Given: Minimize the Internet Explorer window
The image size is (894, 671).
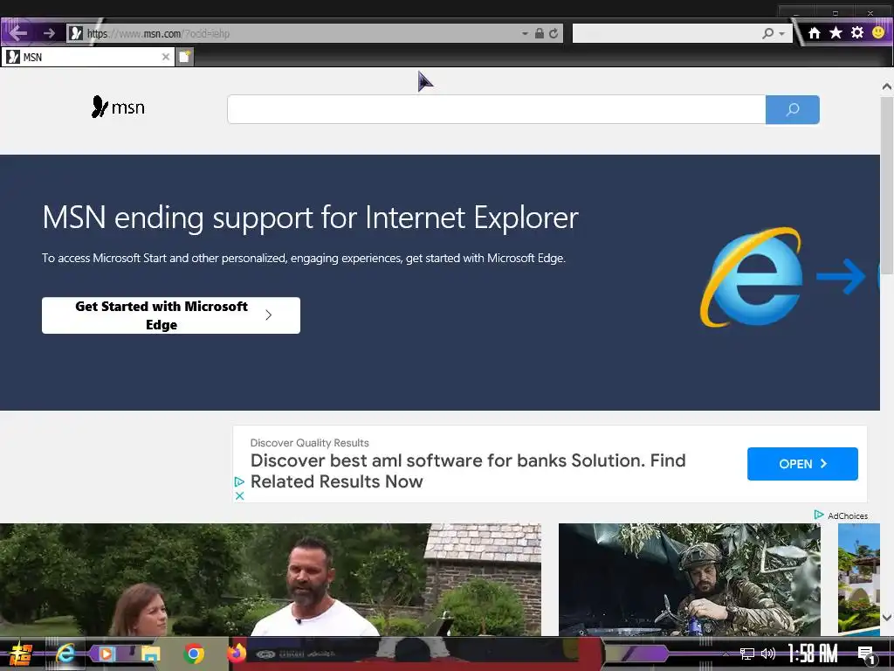Looking at the screenshot, I should point(796,12).
